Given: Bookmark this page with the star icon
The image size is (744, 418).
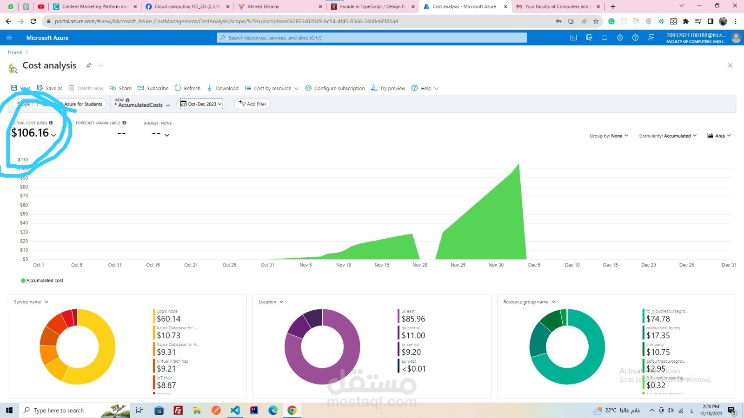Looking at the screenshot, I should [596, 21].
